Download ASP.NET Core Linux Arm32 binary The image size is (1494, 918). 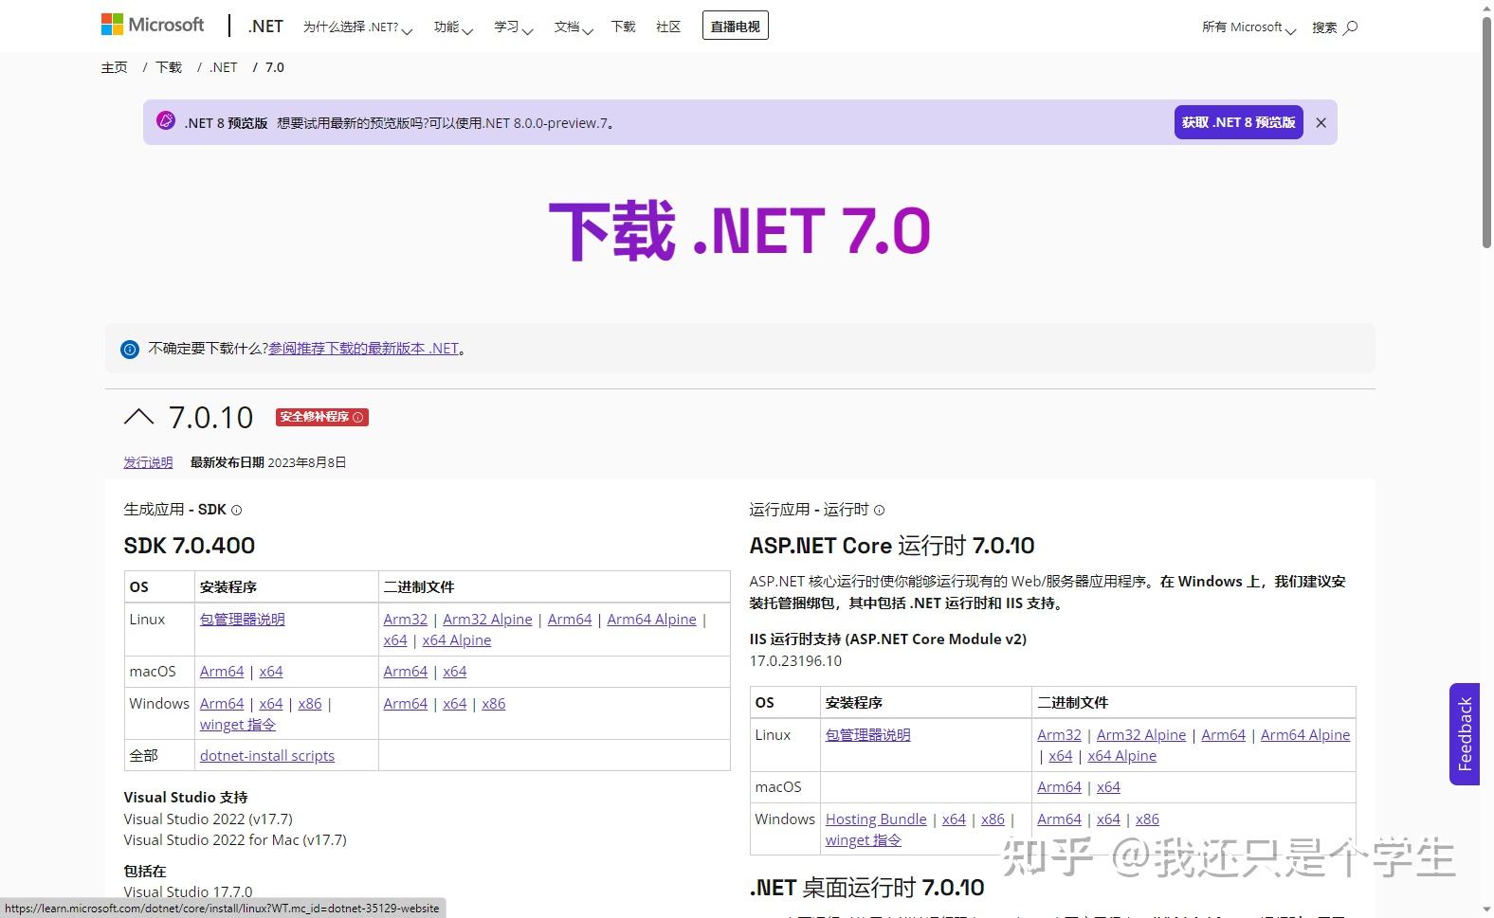[1059, 735]
